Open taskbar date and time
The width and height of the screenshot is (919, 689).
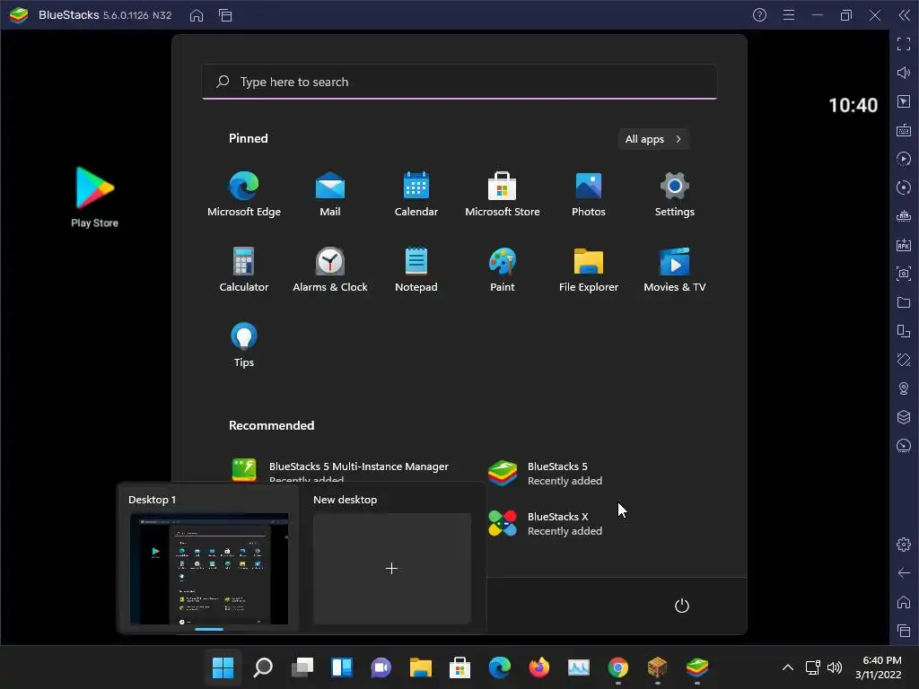878,667
